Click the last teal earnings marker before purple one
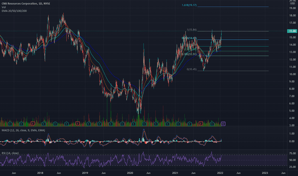 coord(212,124)
